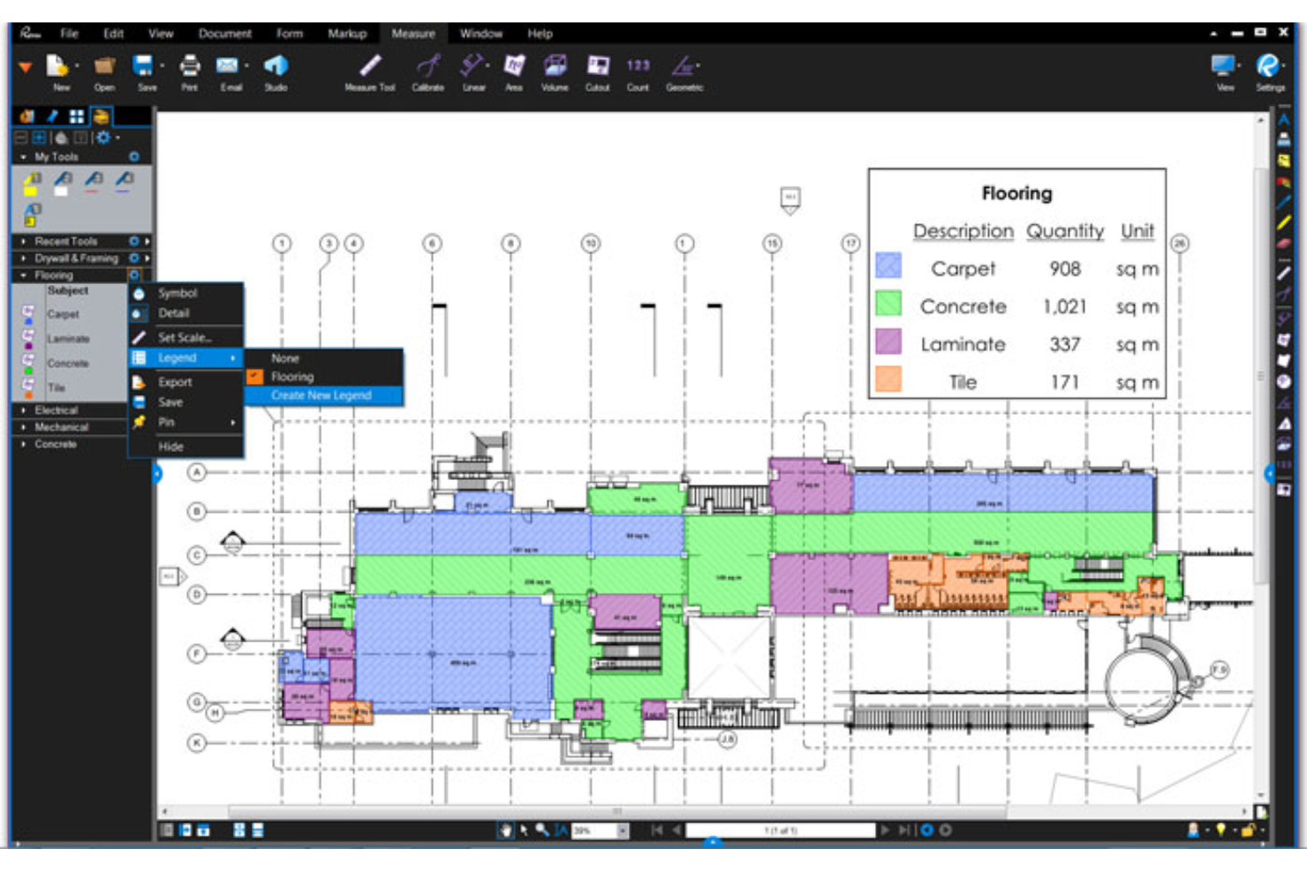1307x871 pixels.
Task: Click the green color swatch under the Concrete tool
Action: point(30,371)
